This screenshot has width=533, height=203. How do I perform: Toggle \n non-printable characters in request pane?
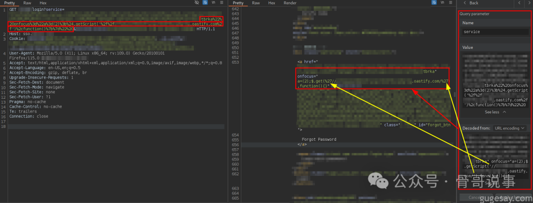click(x=214, y=2)
